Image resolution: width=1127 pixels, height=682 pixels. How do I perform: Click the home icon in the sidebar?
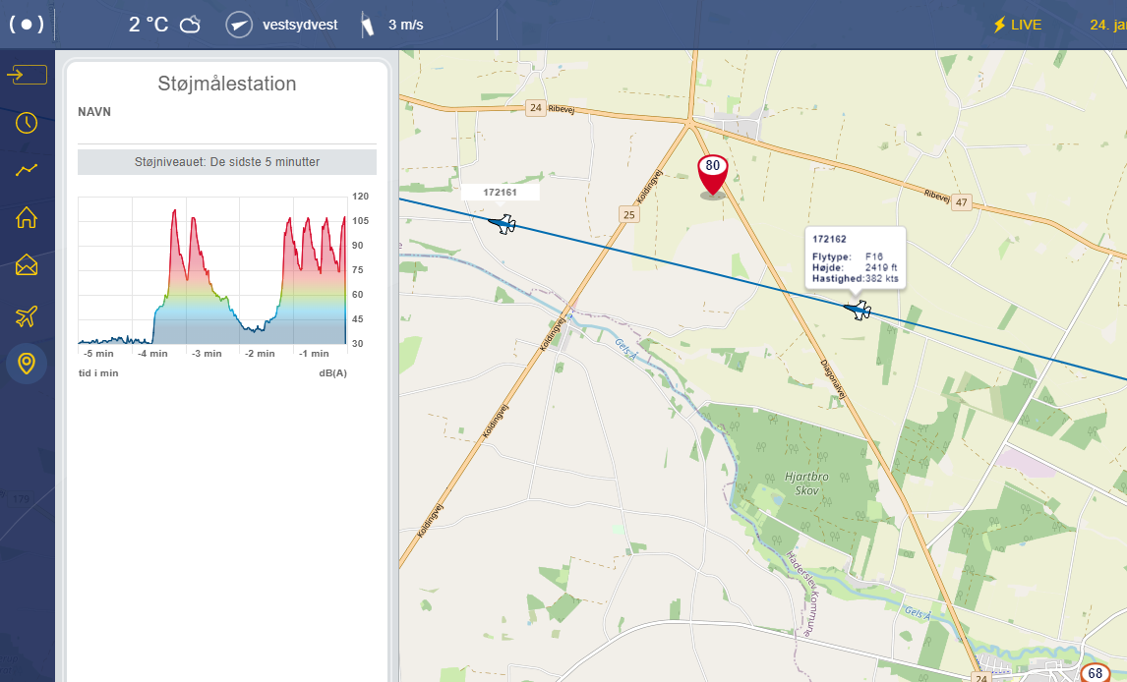[x=27, y=218]
